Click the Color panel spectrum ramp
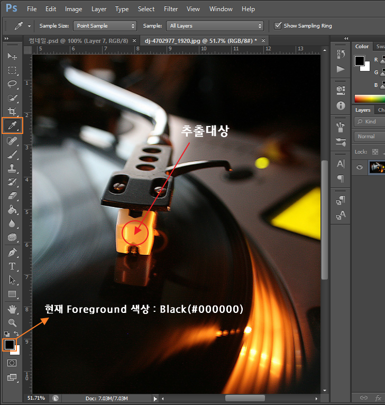The height and width of the screenshot is (405, 385). [370, 99]
